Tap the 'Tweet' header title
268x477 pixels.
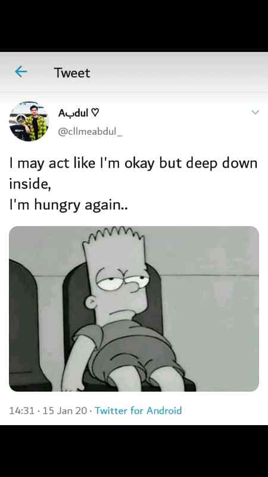click(x=72, y=73)
